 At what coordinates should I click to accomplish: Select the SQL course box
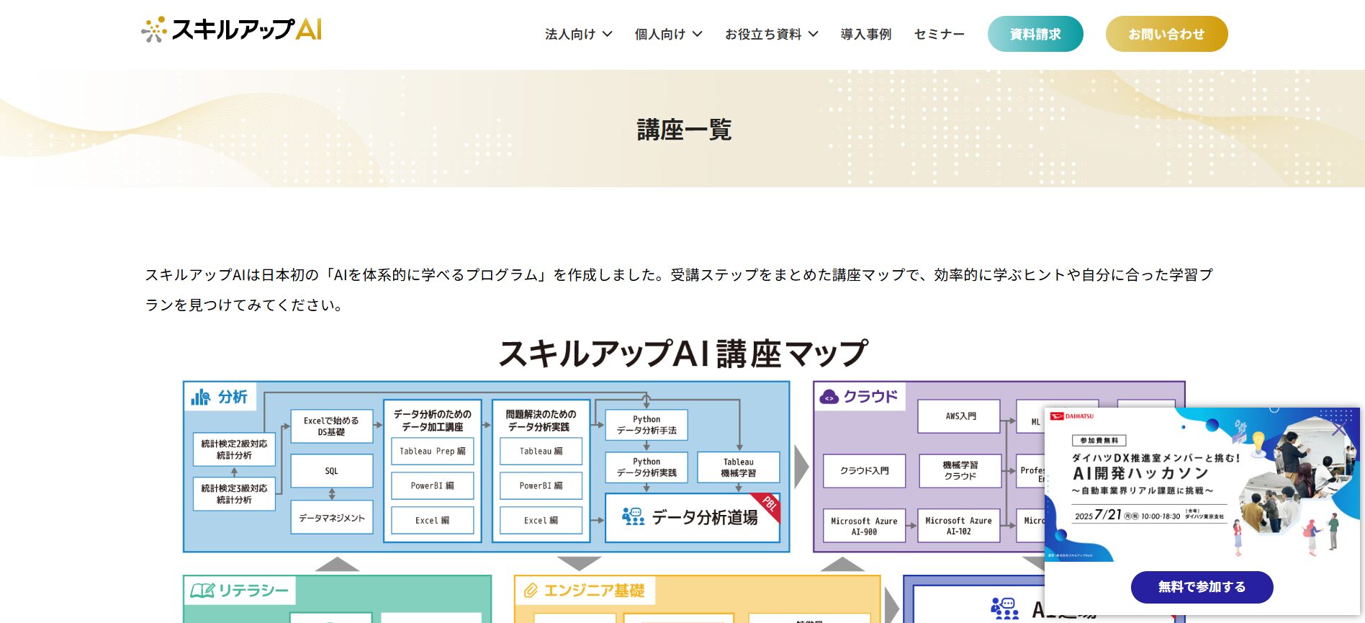(x=331, y=471)
